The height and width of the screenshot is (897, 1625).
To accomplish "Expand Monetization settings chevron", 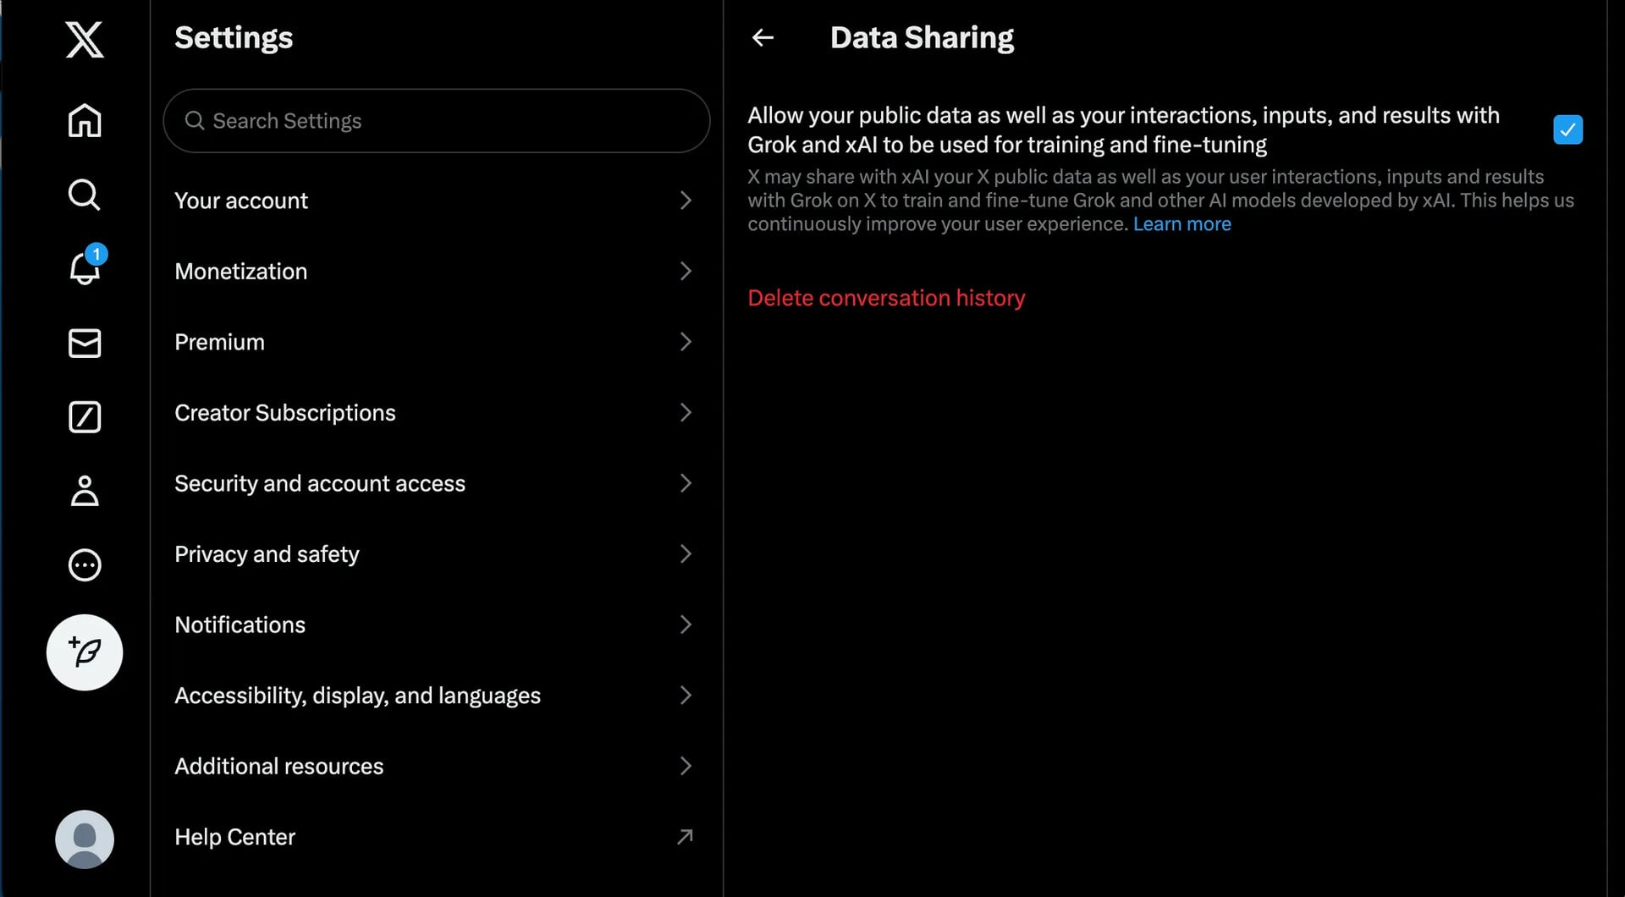I will pos(686,271).
